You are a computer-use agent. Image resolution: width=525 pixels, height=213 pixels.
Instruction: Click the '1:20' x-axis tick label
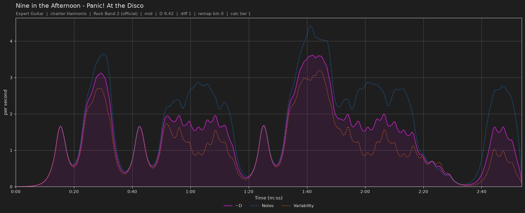[249, 192]
